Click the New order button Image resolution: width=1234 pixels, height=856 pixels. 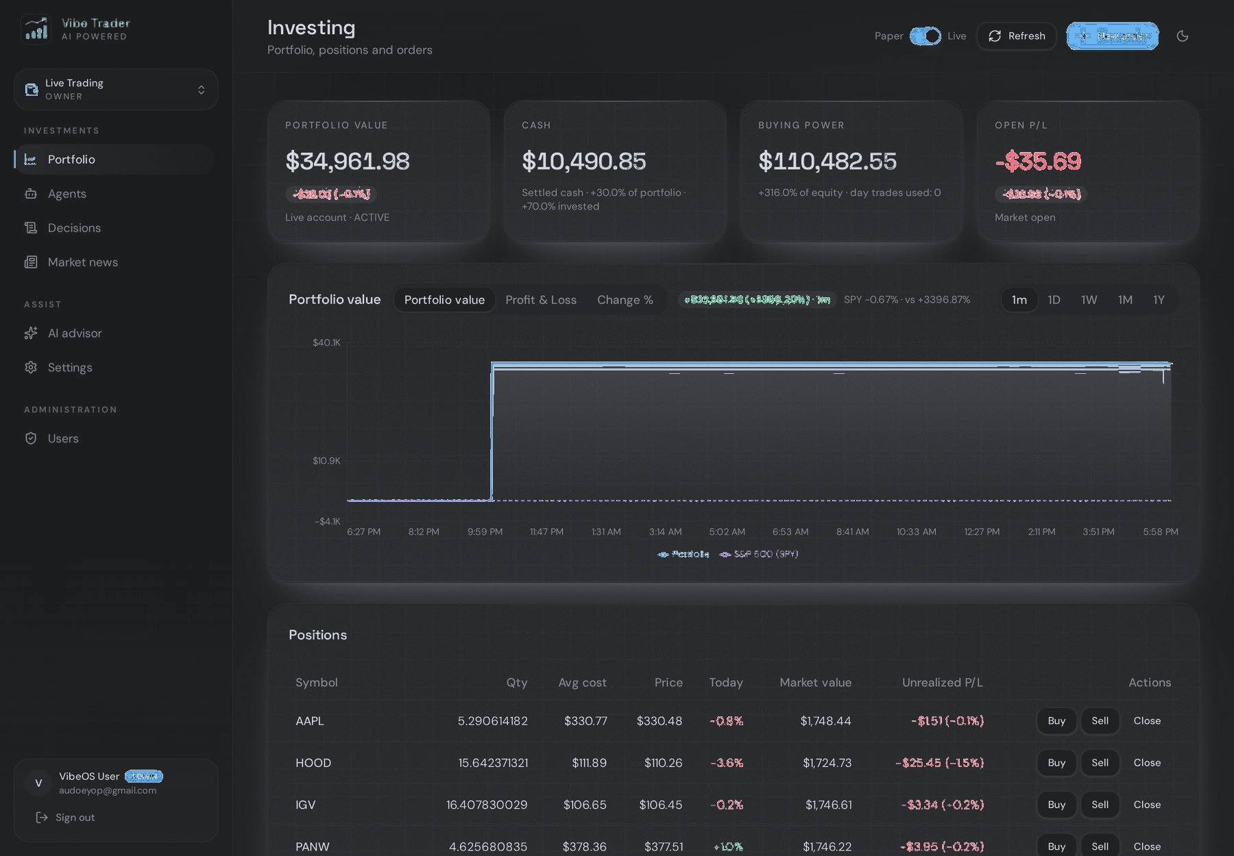click(x=1113, y=36)
